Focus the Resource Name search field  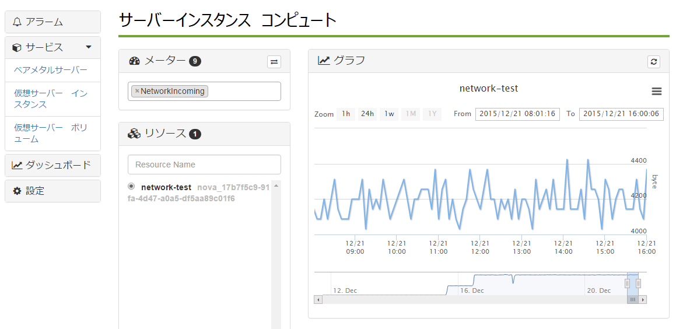pos(204,164)
